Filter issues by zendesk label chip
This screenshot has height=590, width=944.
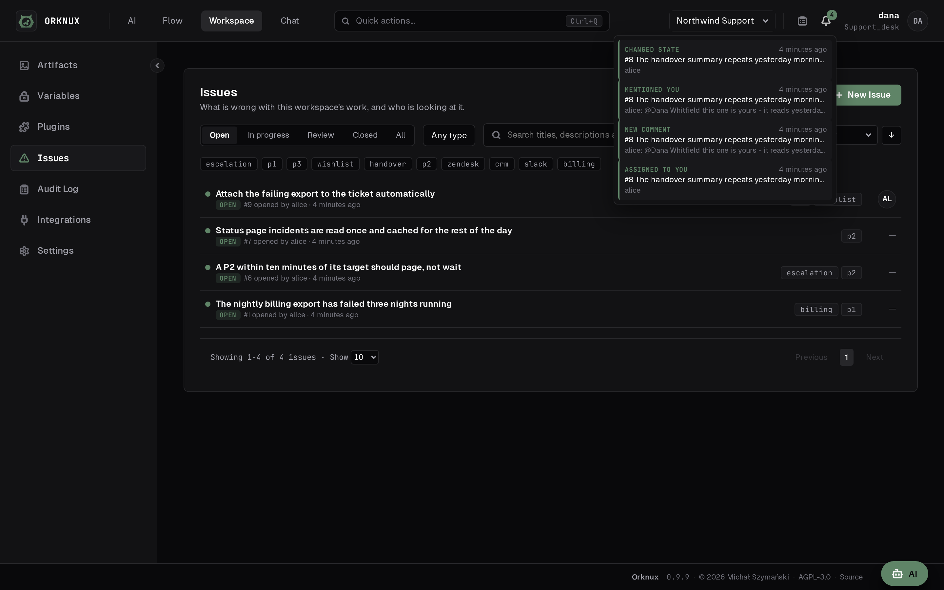pyautogui.click(x=463, y=164)
